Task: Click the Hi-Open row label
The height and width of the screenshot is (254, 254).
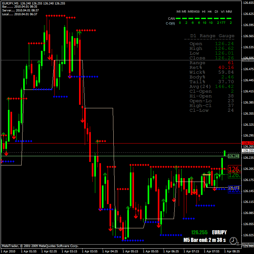Action: [201, 96]
